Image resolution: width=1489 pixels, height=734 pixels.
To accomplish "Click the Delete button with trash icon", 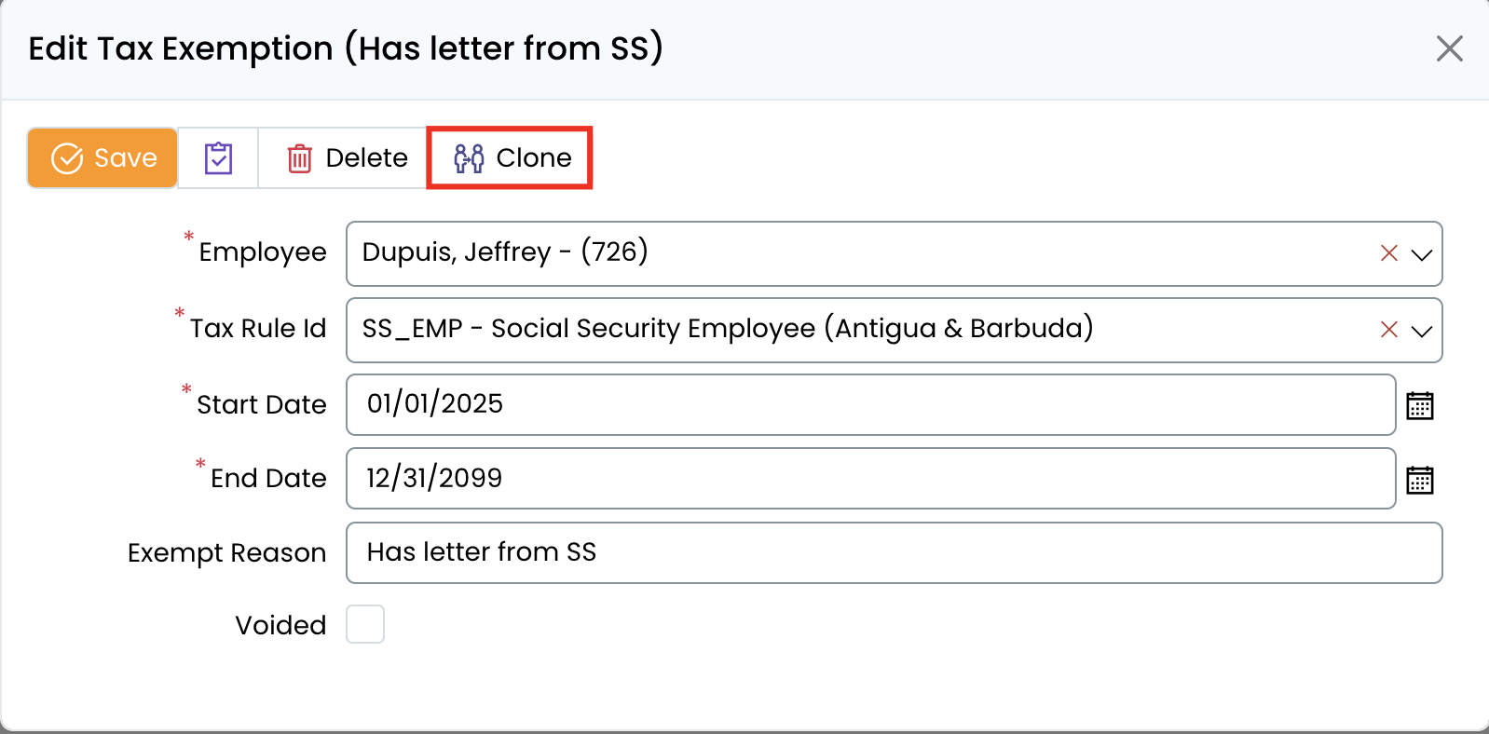I will [347, 158].
